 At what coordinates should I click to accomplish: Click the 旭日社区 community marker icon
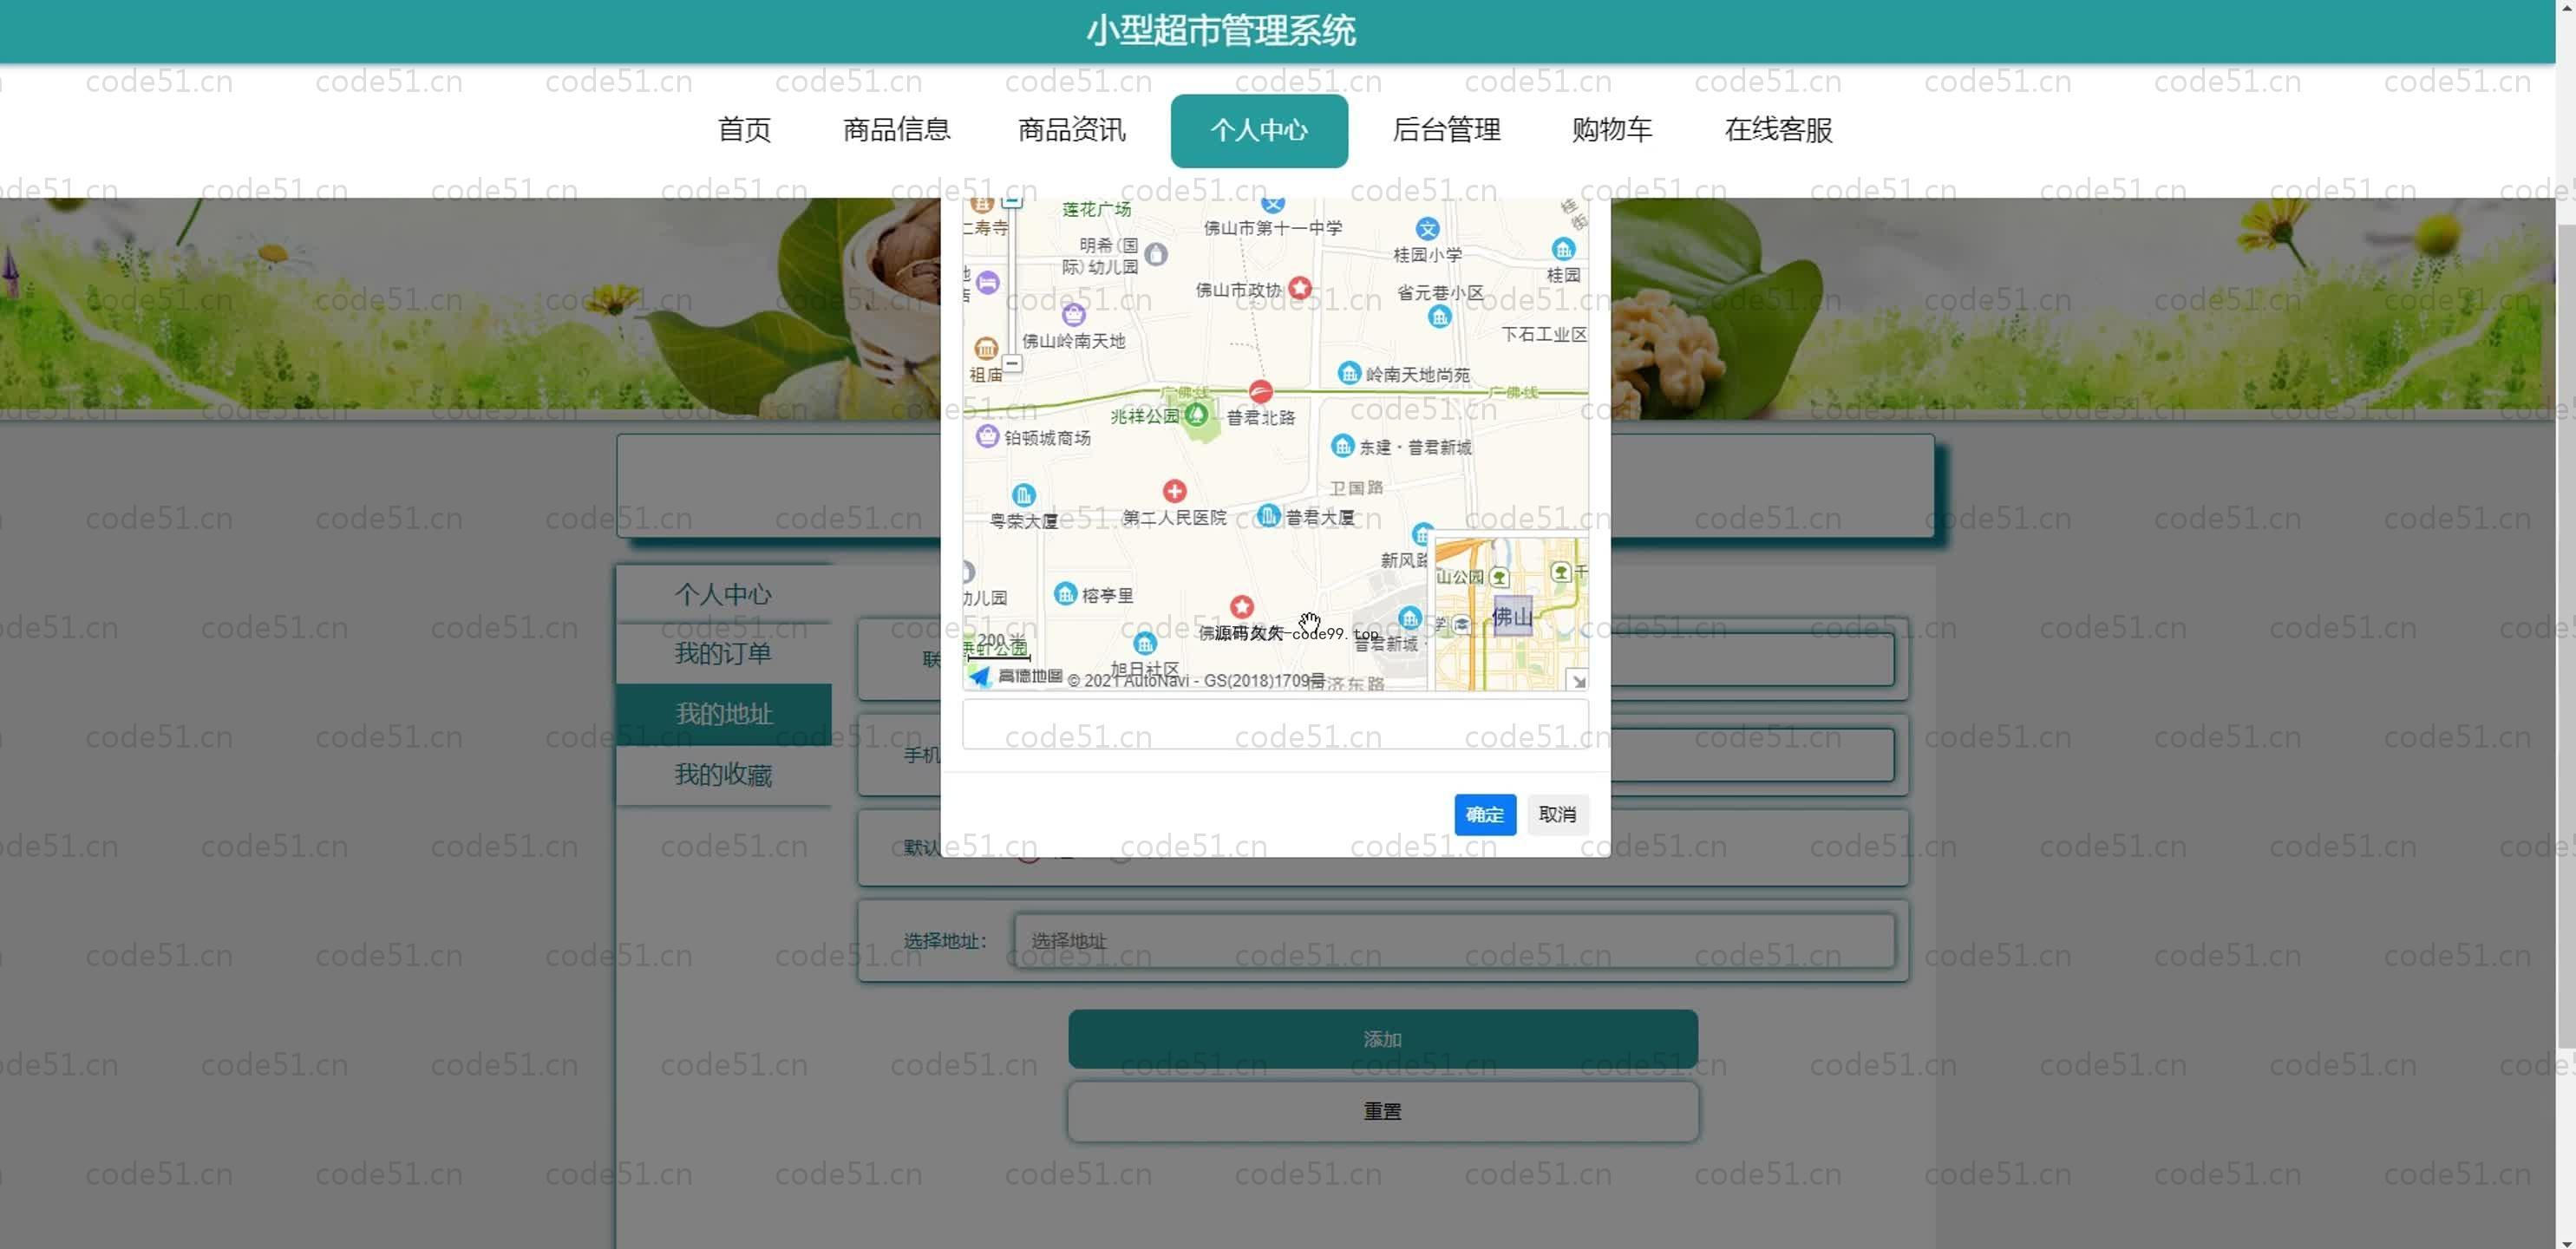(x=1145, y=643)
